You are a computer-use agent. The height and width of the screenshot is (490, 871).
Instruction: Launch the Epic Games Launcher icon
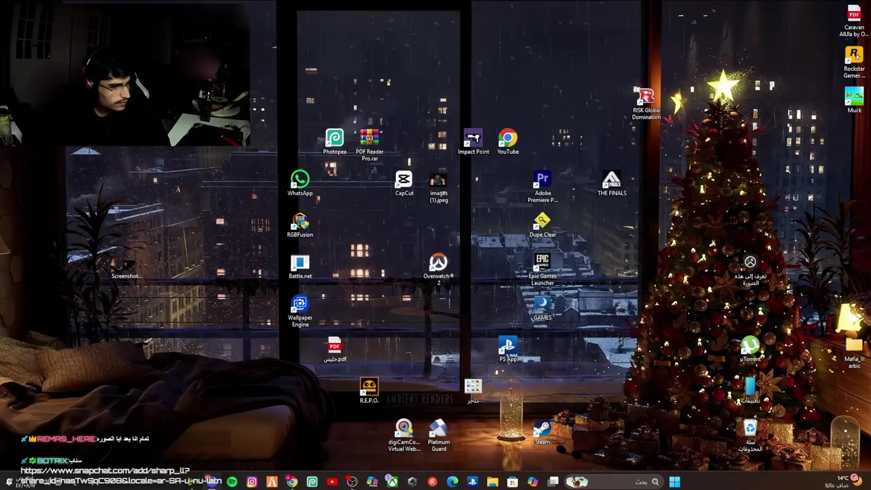[x=542, y=269]
